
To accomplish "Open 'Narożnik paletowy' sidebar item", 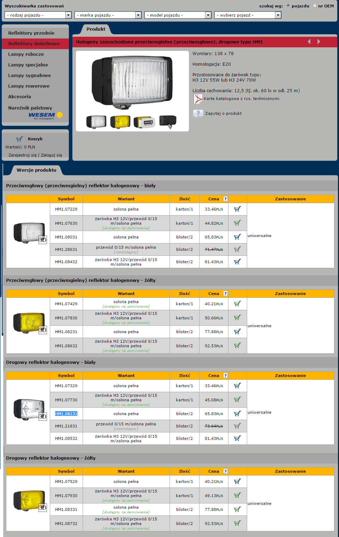I will click(x=30, y=108).
